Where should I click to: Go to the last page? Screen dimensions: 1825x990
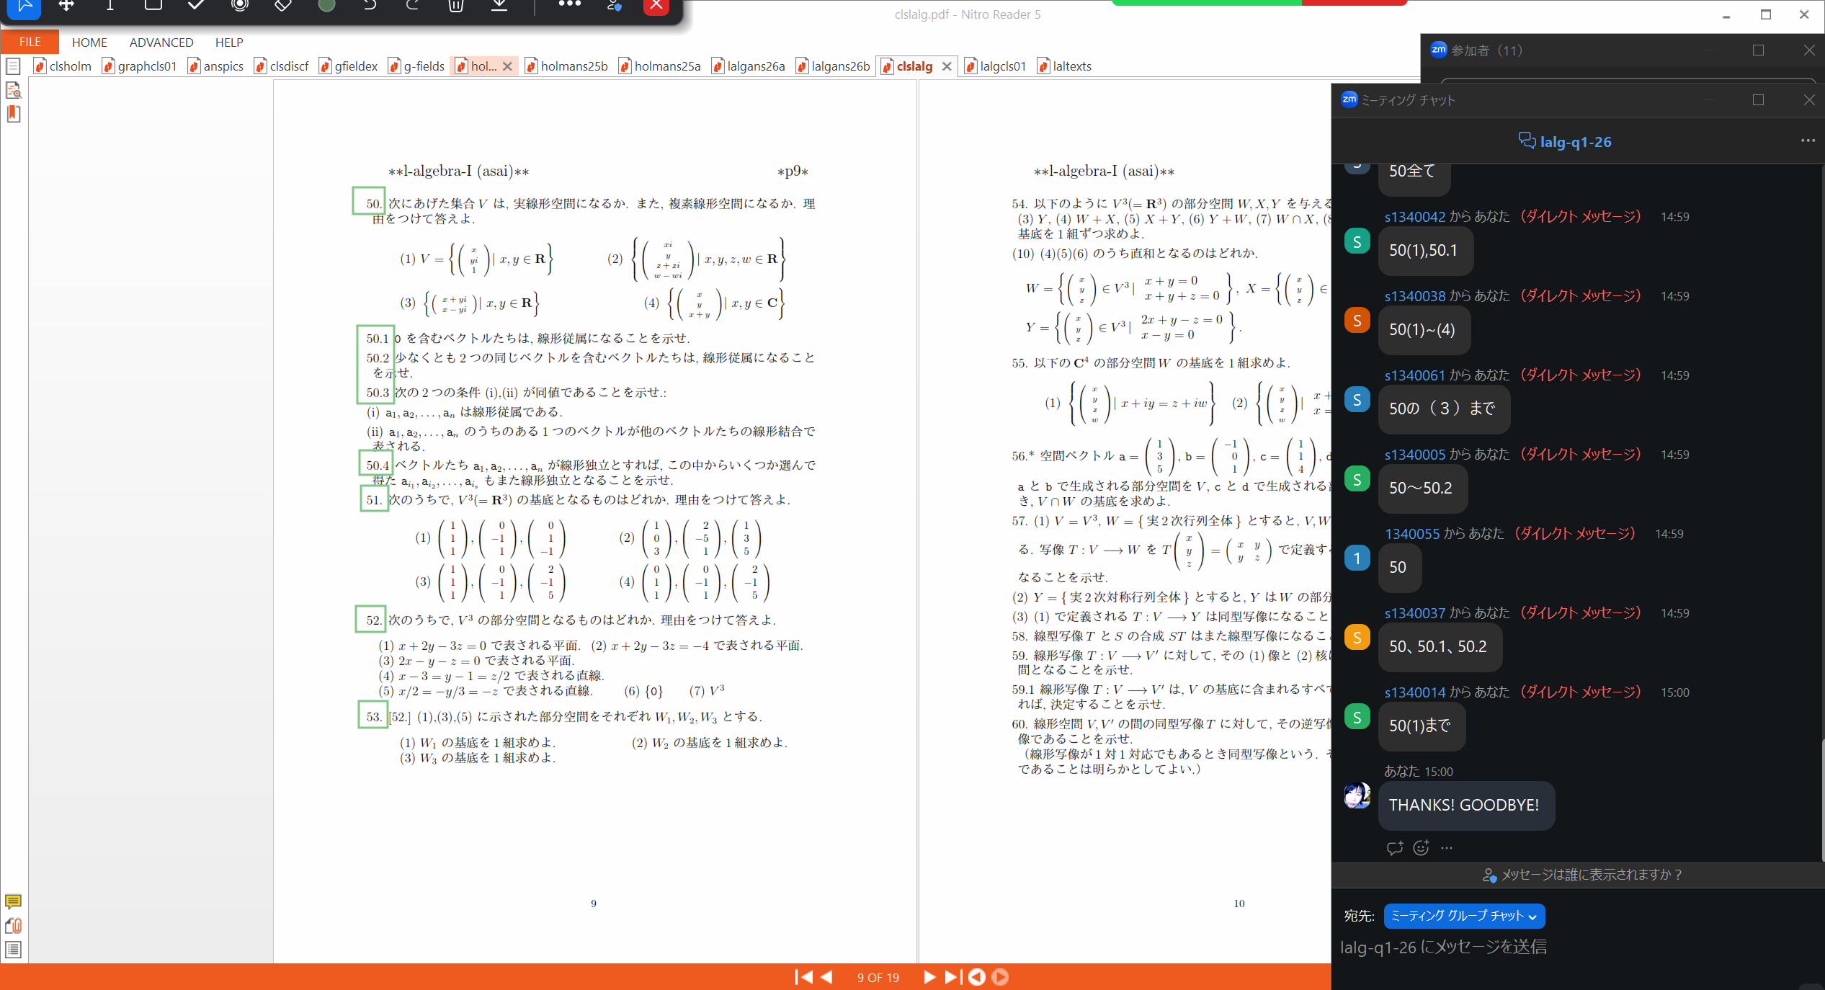click(952, 977)
